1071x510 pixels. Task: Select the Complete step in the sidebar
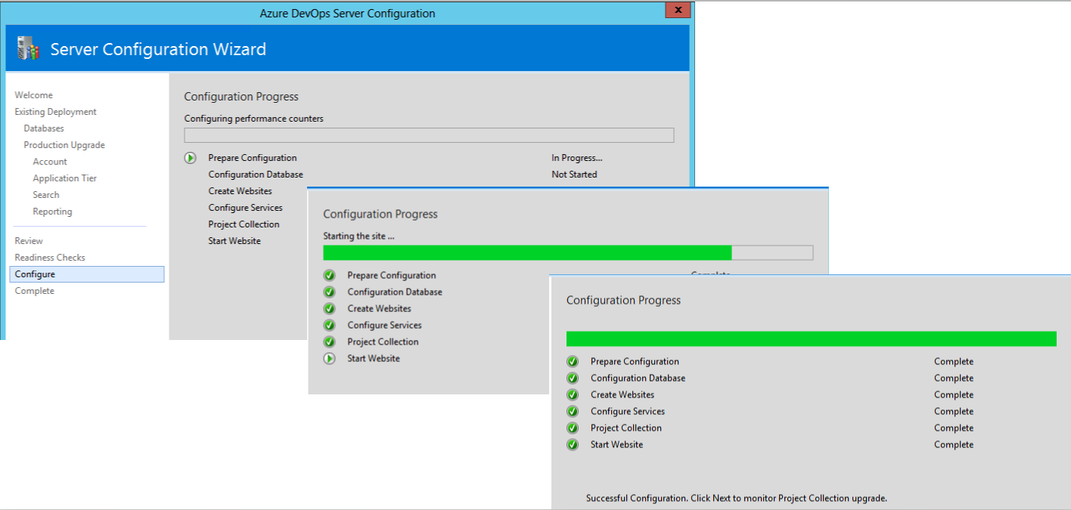34,290
